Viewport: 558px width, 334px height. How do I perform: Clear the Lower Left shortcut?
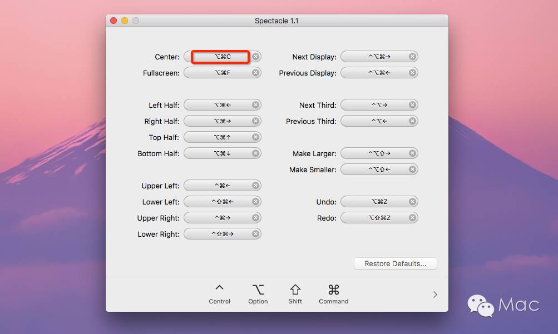pyautogui.click(x=255, y=202)
